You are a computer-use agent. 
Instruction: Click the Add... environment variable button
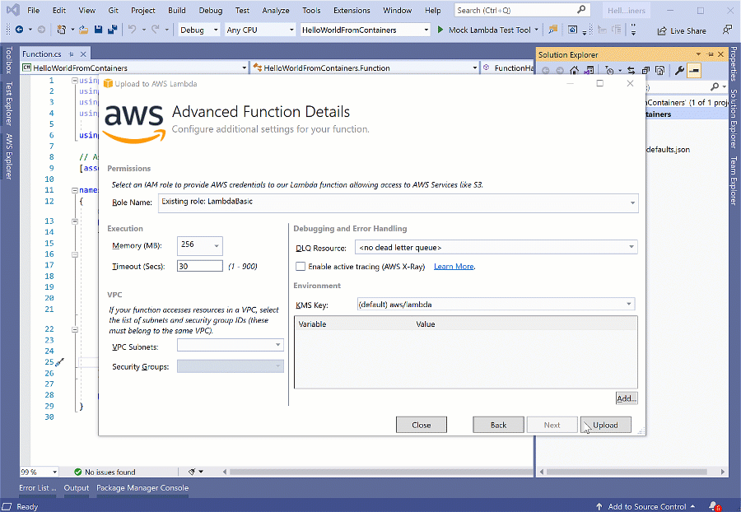[627, 398]
